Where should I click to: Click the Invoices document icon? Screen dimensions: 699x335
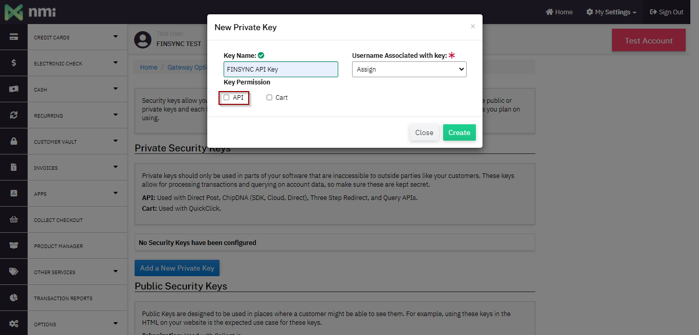(x=14, y=167)
